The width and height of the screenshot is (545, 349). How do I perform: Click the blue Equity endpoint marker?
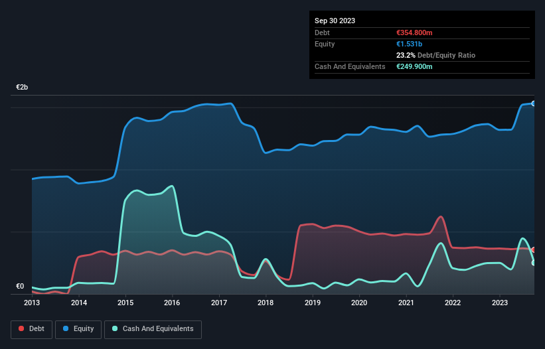pyautogui.click(x=534, y=104)
